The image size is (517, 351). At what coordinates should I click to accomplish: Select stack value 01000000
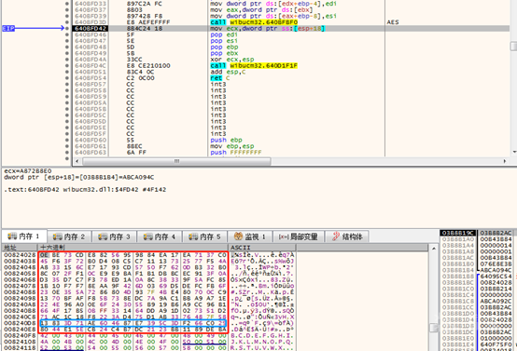click(x=496, y=338)
